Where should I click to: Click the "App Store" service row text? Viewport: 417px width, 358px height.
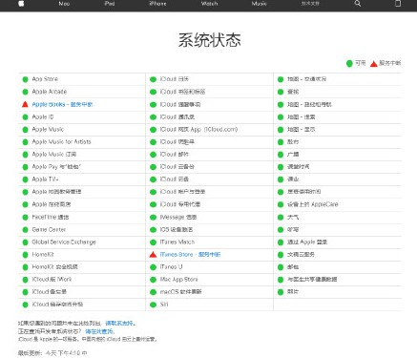[45, 79]
